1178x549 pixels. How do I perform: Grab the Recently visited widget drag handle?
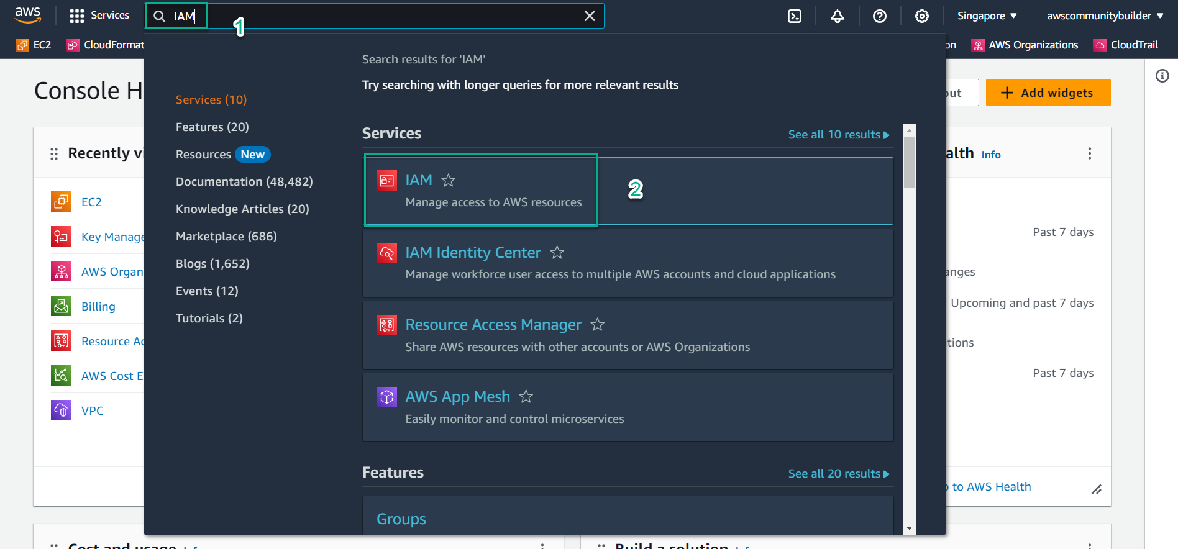54,153
